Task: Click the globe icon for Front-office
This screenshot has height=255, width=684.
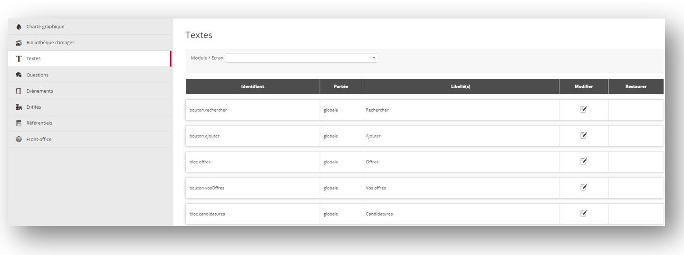Action: 19,139
